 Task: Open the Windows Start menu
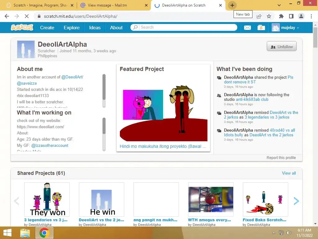click(x=7, y=233)
